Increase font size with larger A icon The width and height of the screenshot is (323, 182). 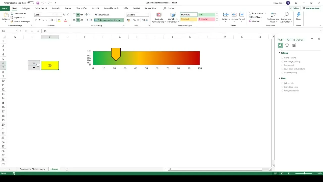(64, 15)
